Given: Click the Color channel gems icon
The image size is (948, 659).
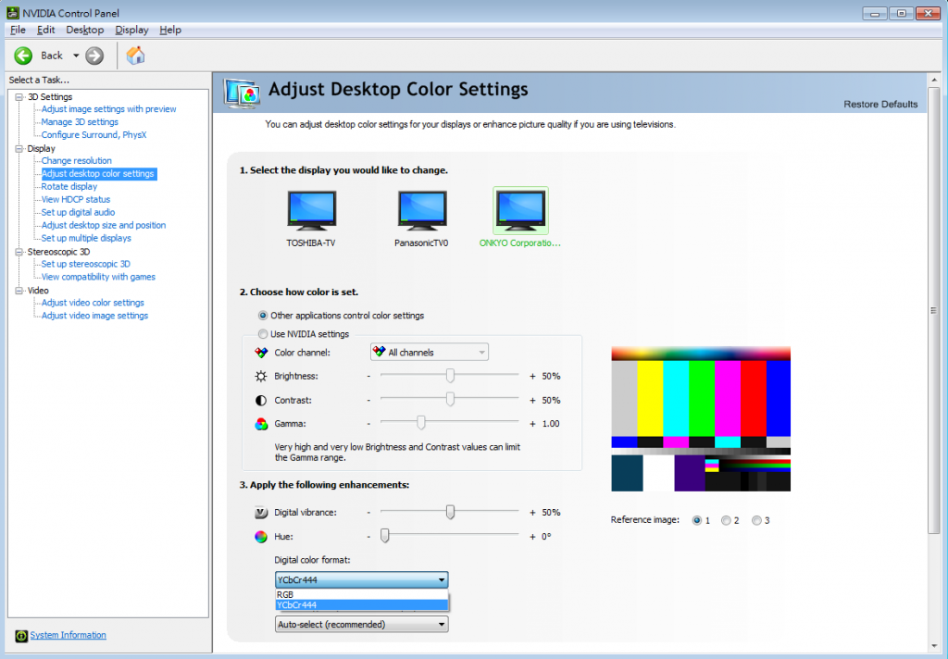Looking at the screenshot, I should click(x=260, y=353).
